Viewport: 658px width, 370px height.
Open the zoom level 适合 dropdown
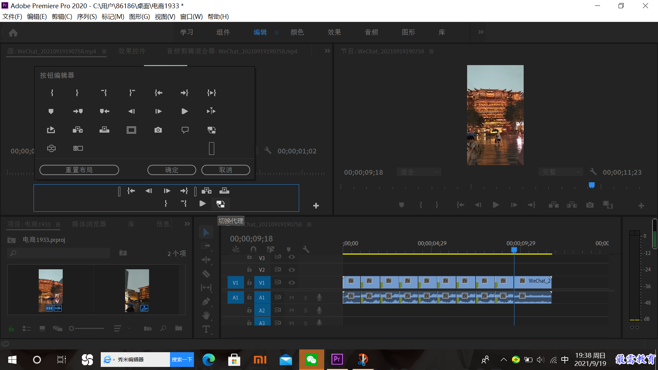tap(419, 172)
